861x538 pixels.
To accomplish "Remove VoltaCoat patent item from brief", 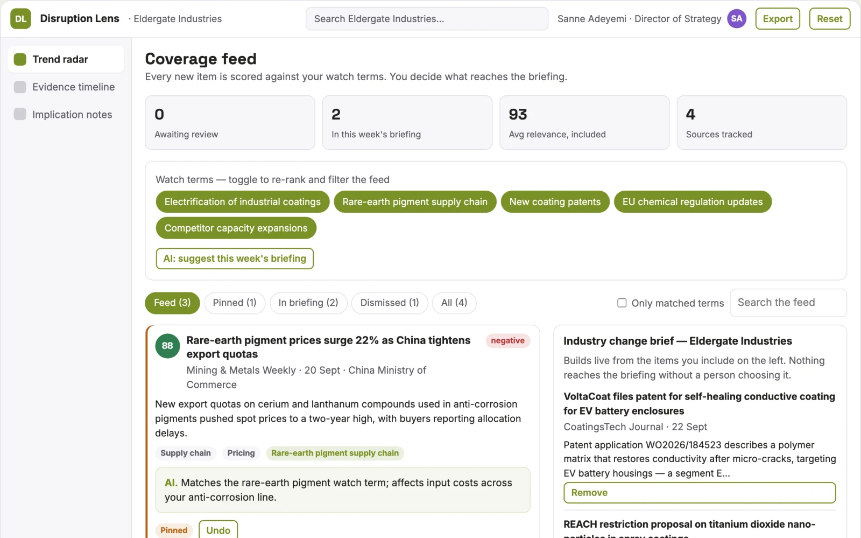I will coord(700,493).
